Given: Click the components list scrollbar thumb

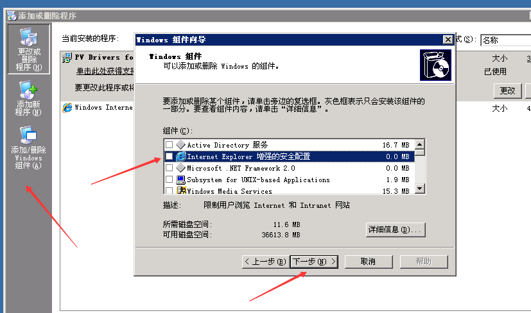Looking at the screenshot, I should point(419,152).
